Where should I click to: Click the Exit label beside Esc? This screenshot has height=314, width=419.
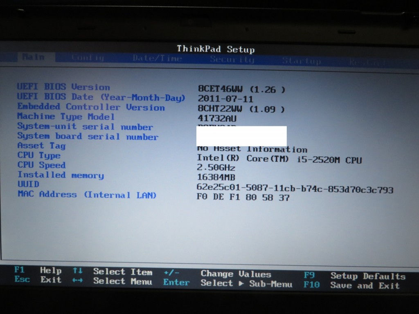click(x=51, y=280)
